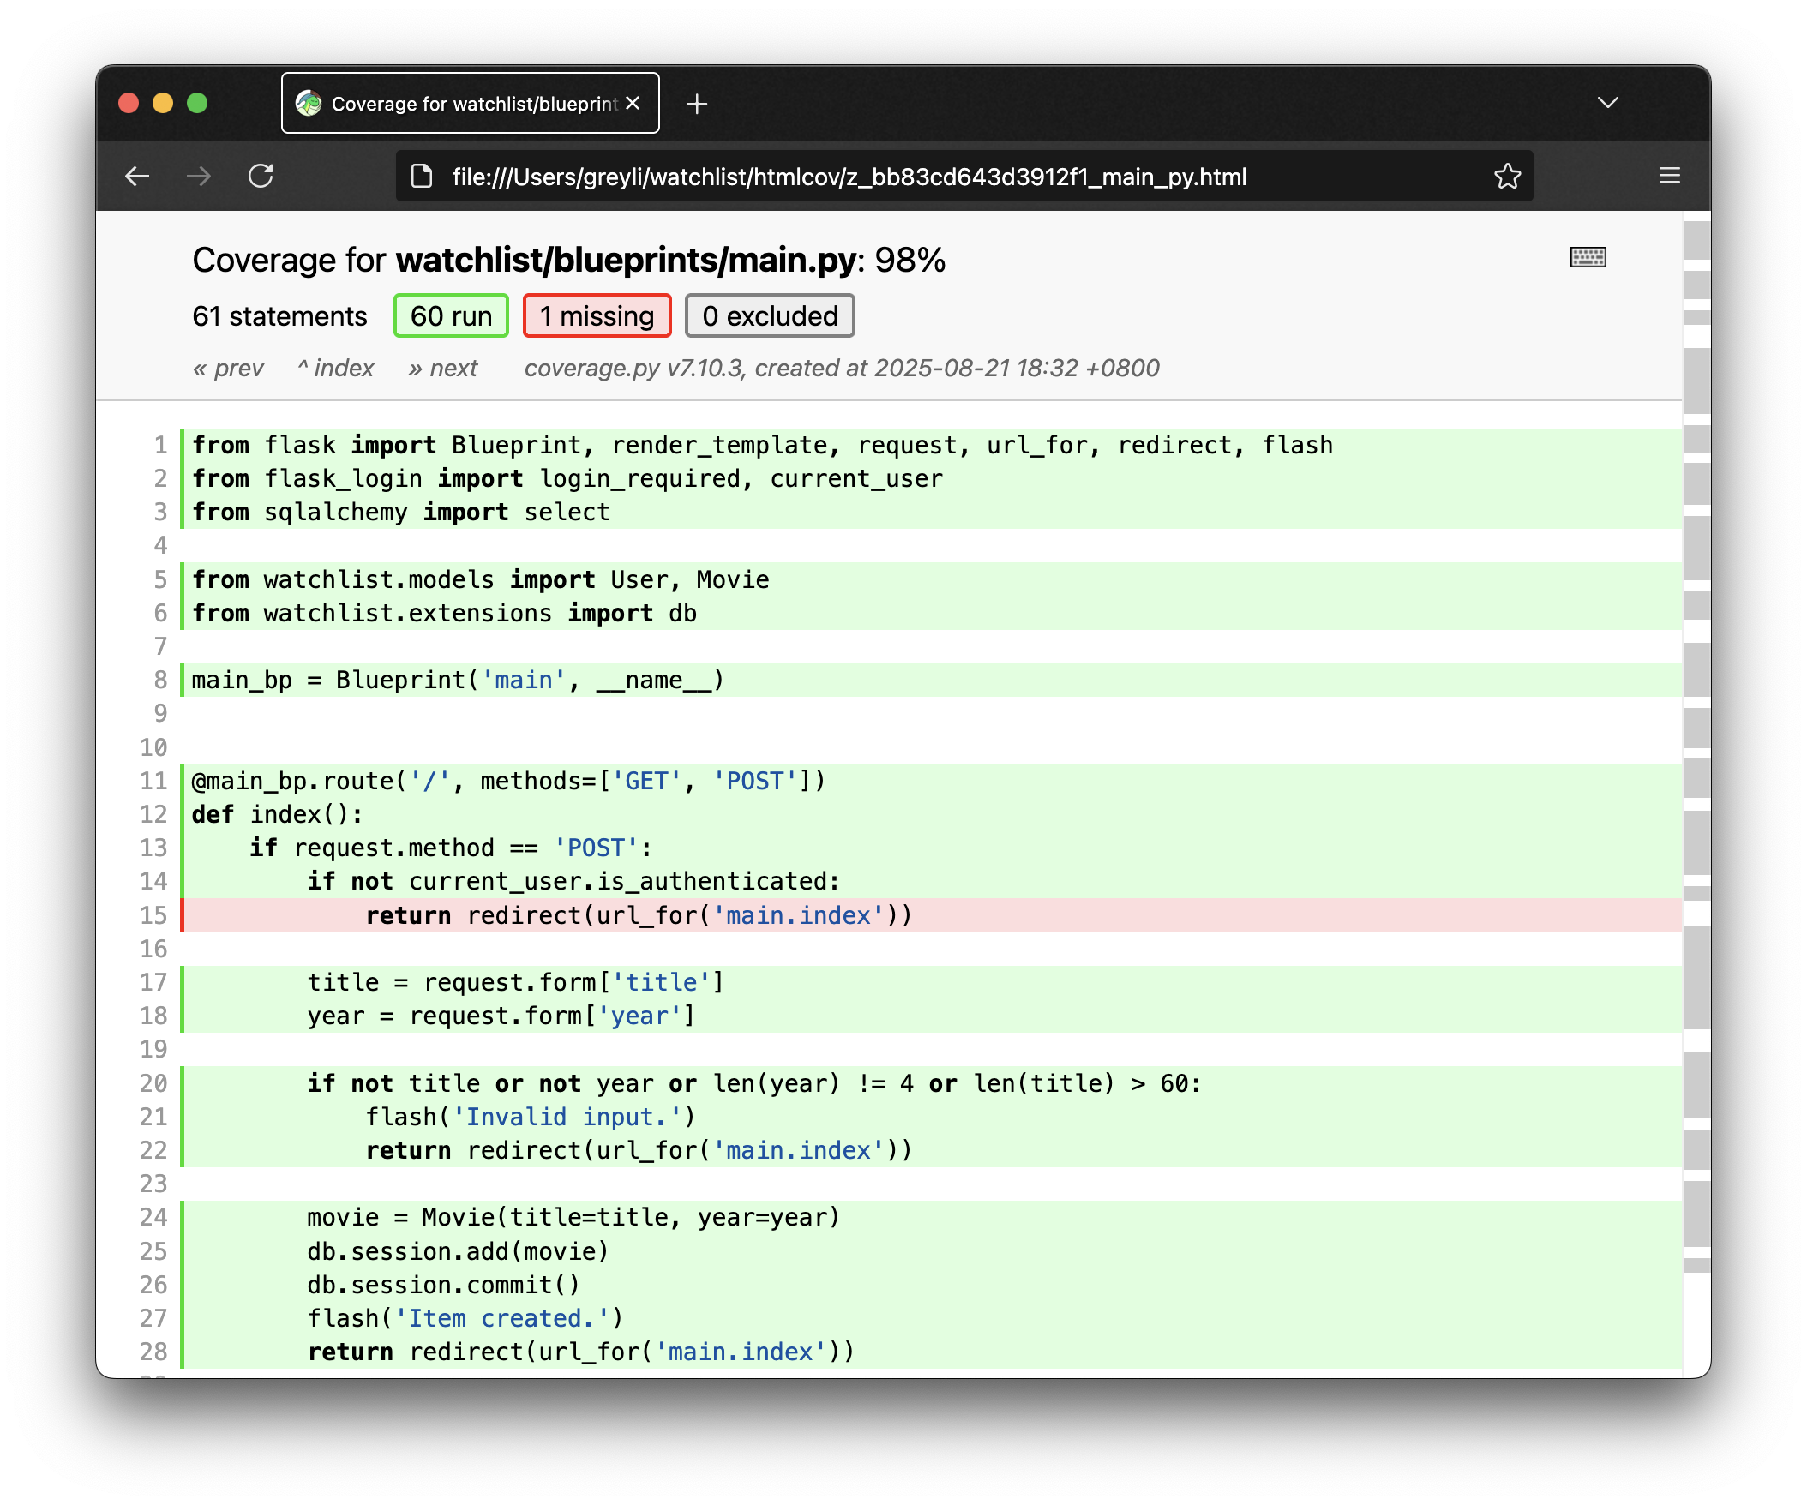Click the macOS green fullscreen button
This screenshot has height=1505, width=1807.
point(197,103)
